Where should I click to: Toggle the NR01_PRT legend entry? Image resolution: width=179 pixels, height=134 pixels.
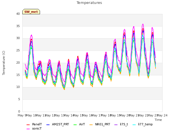(100, 124)
